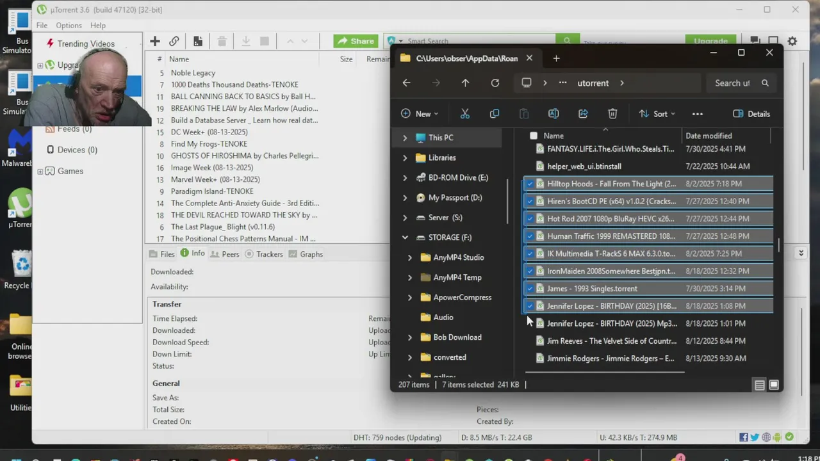Open Recycle Bin desktop icon
This screenshot has width=820, height=461.
[x=21, y=270]
